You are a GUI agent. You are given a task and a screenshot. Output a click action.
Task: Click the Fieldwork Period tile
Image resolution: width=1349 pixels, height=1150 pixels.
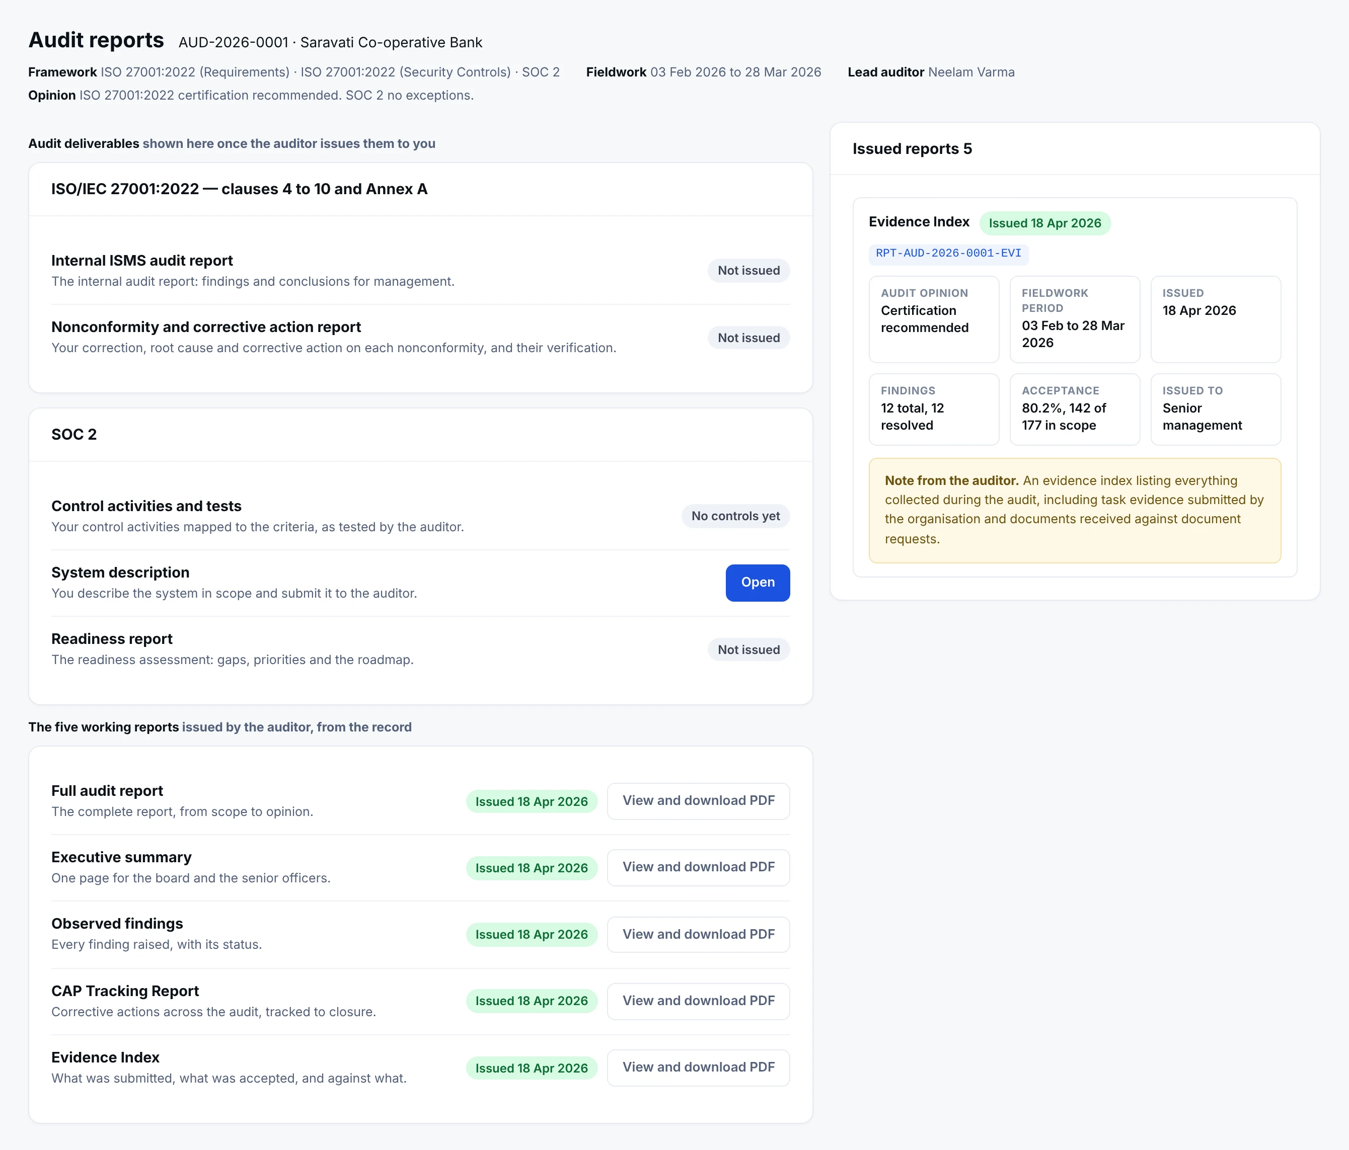(1074, 319)
